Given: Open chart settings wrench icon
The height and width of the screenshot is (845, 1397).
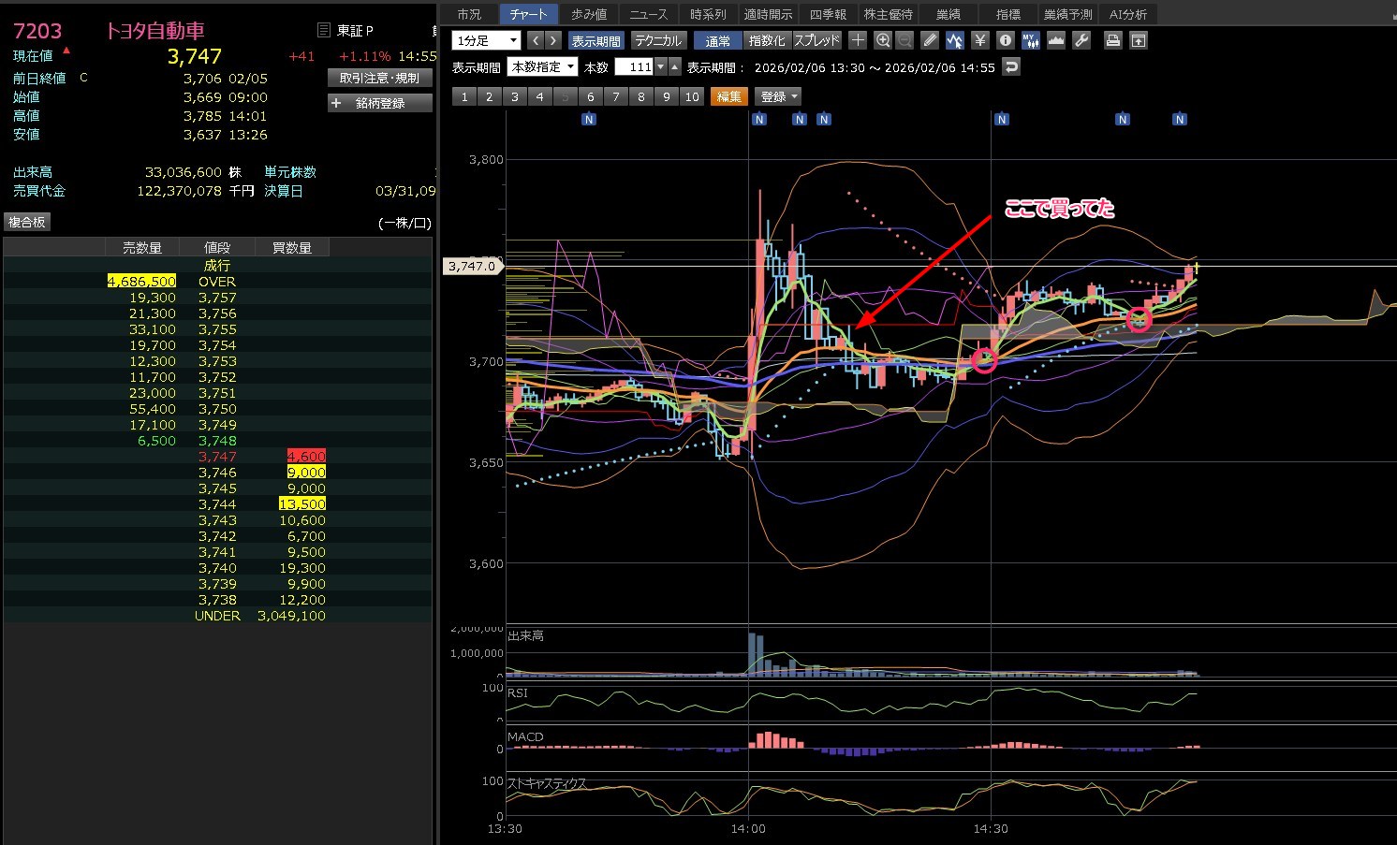Looking at the screenshot, I should pos(1081,40).
